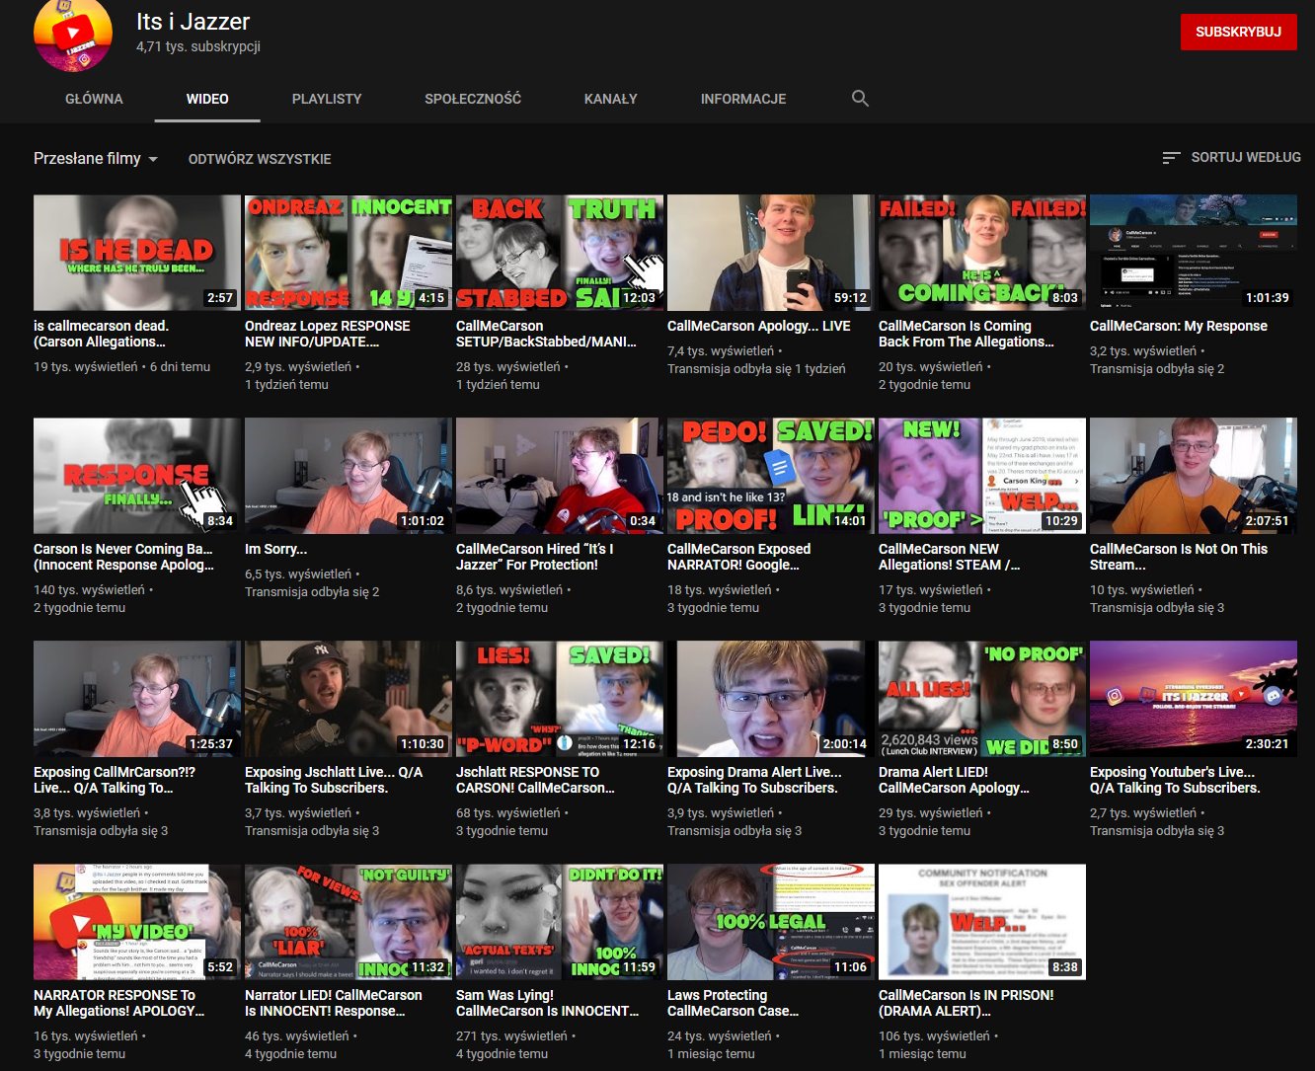Open the 59:12 CallMeCarson Apology LIVE thumbnail
Screen dimensions: 1315x1071
click(771, 253)
